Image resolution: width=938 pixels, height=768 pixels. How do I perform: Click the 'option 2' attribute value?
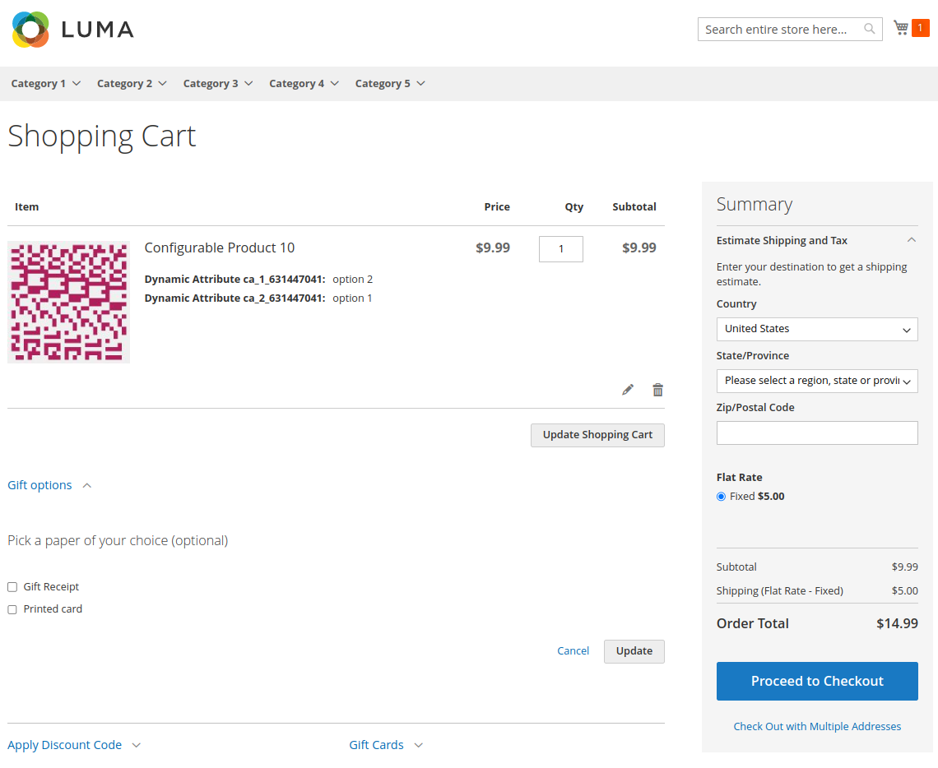tap(352, 279)
